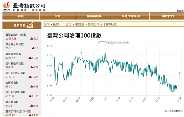Open the 首頁 navigation menu

click(x=21, y=16)
